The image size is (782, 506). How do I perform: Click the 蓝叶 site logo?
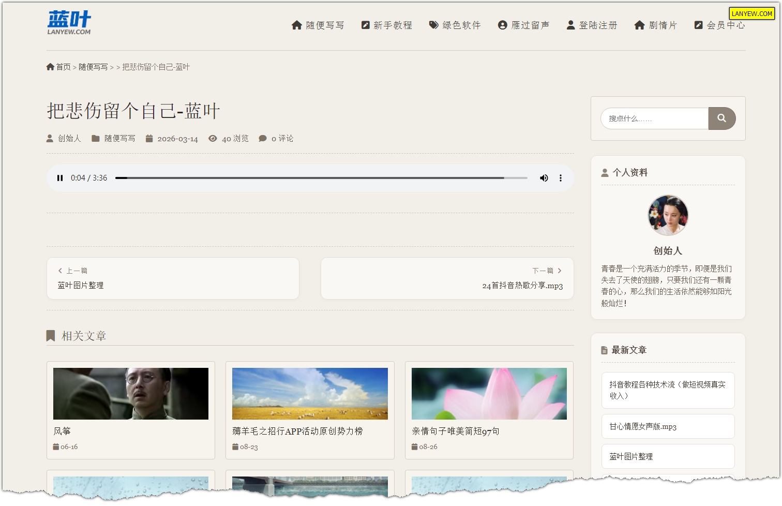69,23
